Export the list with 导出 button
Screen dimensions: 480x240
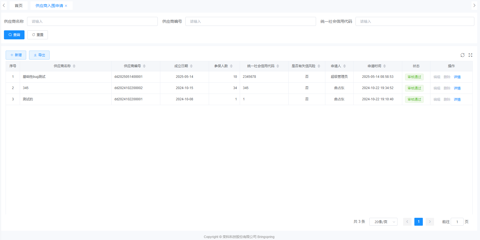(39, 55)
